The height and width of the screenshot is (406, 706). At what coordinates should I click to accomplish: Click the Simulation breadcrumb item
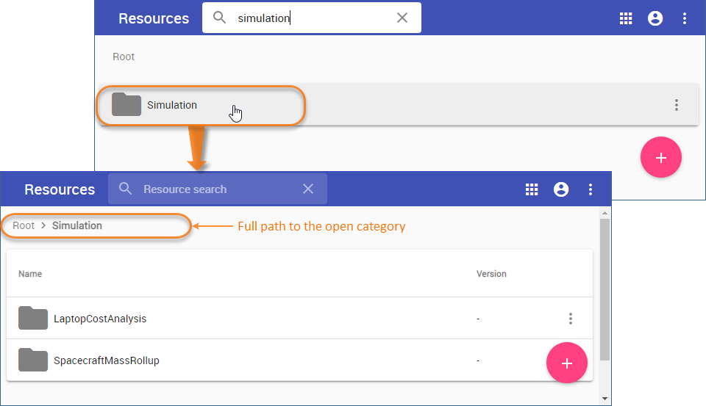pyautogui.click(x=77, y=225)
